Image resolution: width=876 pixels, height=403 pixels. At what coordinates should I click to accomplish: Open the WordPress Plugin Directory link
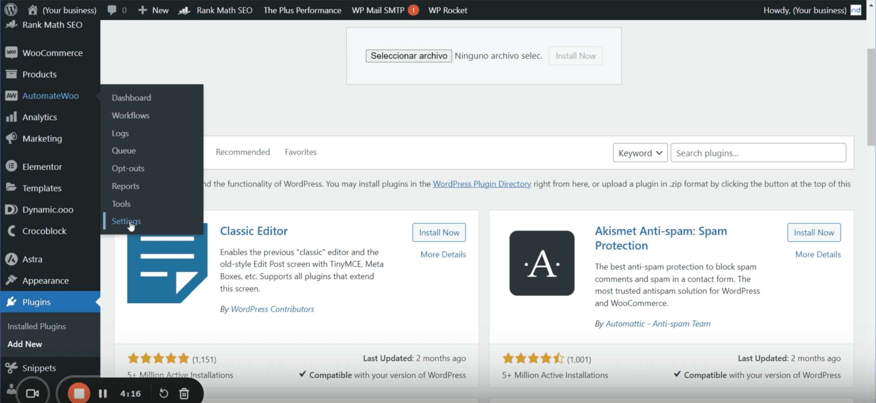coord(482,184)
